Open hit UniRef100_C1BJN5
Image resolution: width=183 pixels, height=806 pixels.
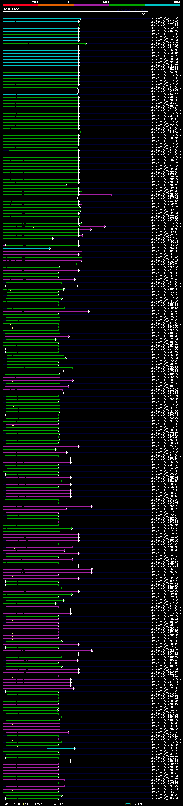[164, 50]
